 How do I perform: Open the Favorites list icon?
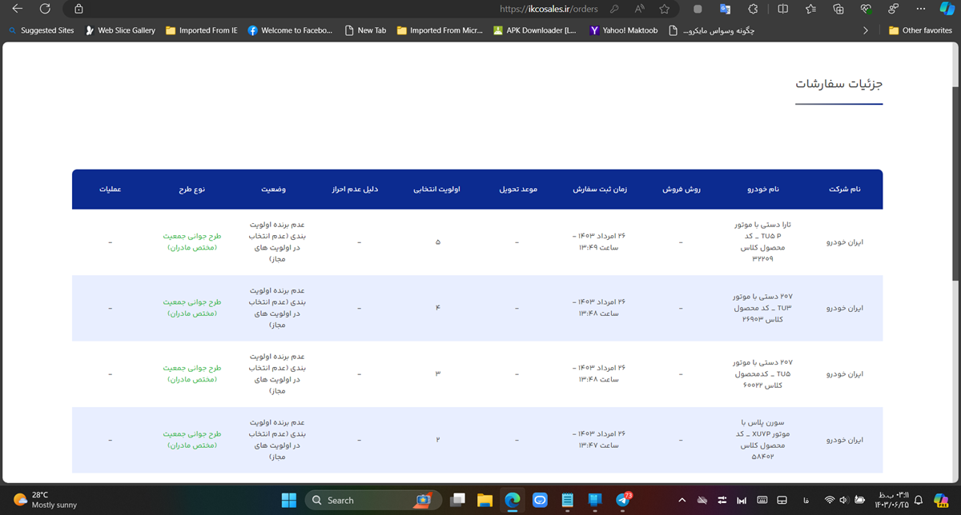811,9
